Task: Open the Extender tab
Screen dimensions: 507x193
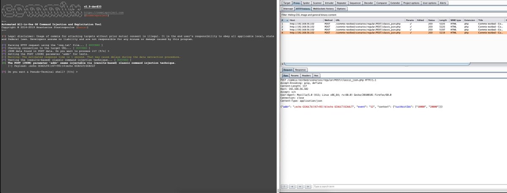Action: click(x=395, y=3)
